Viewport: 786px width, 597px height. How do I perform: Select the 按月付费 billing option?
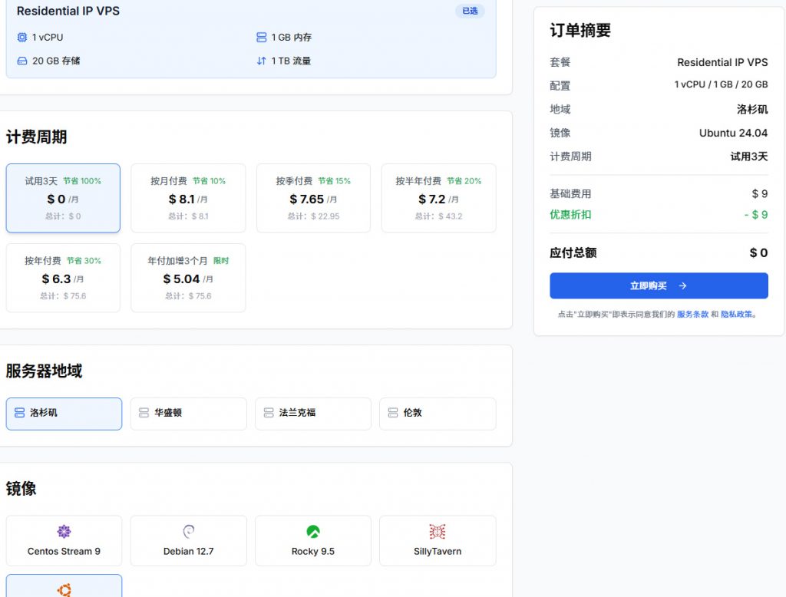coord(188,198)
